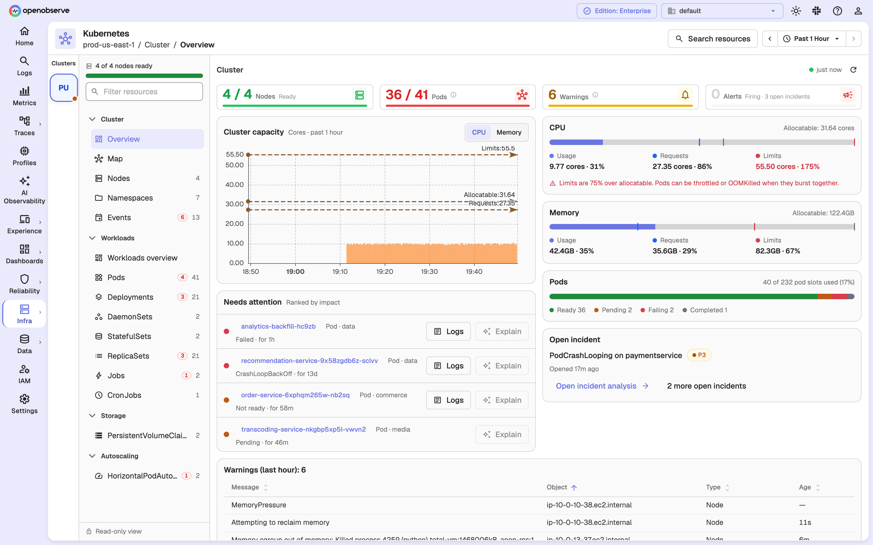Image resolution: width=873 pixels, height=545 pixels.
Task: Open the help question mark icon
Action: tap(837, 11)
